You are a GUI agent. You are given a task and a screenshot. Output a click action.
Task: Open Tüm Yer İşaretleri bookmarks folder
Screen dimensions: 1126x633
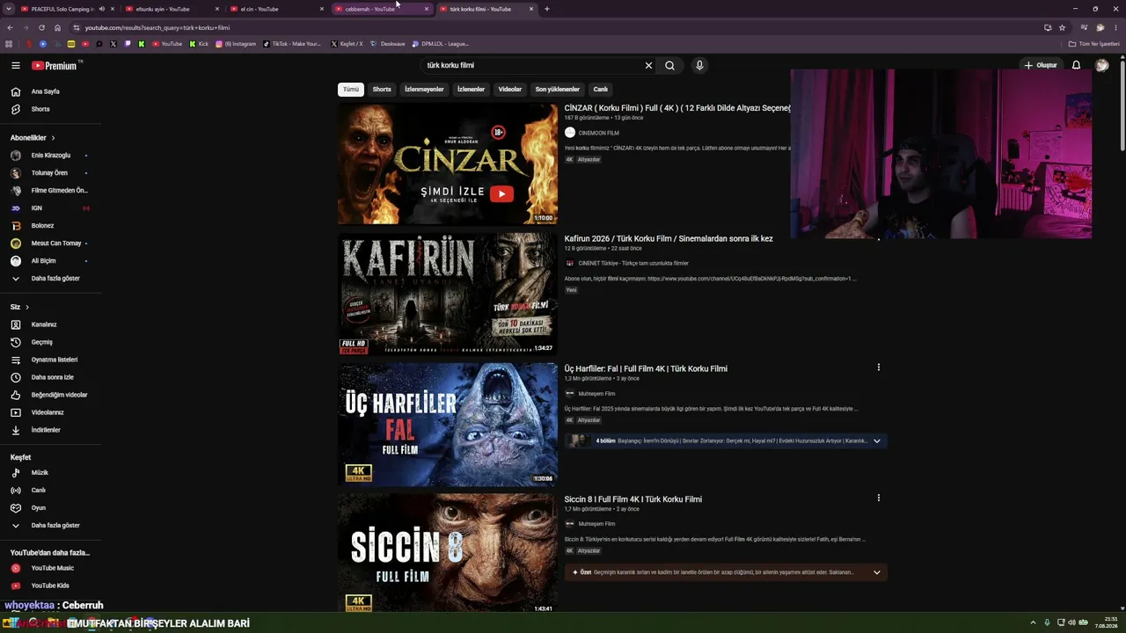[x=1093, y=43]
